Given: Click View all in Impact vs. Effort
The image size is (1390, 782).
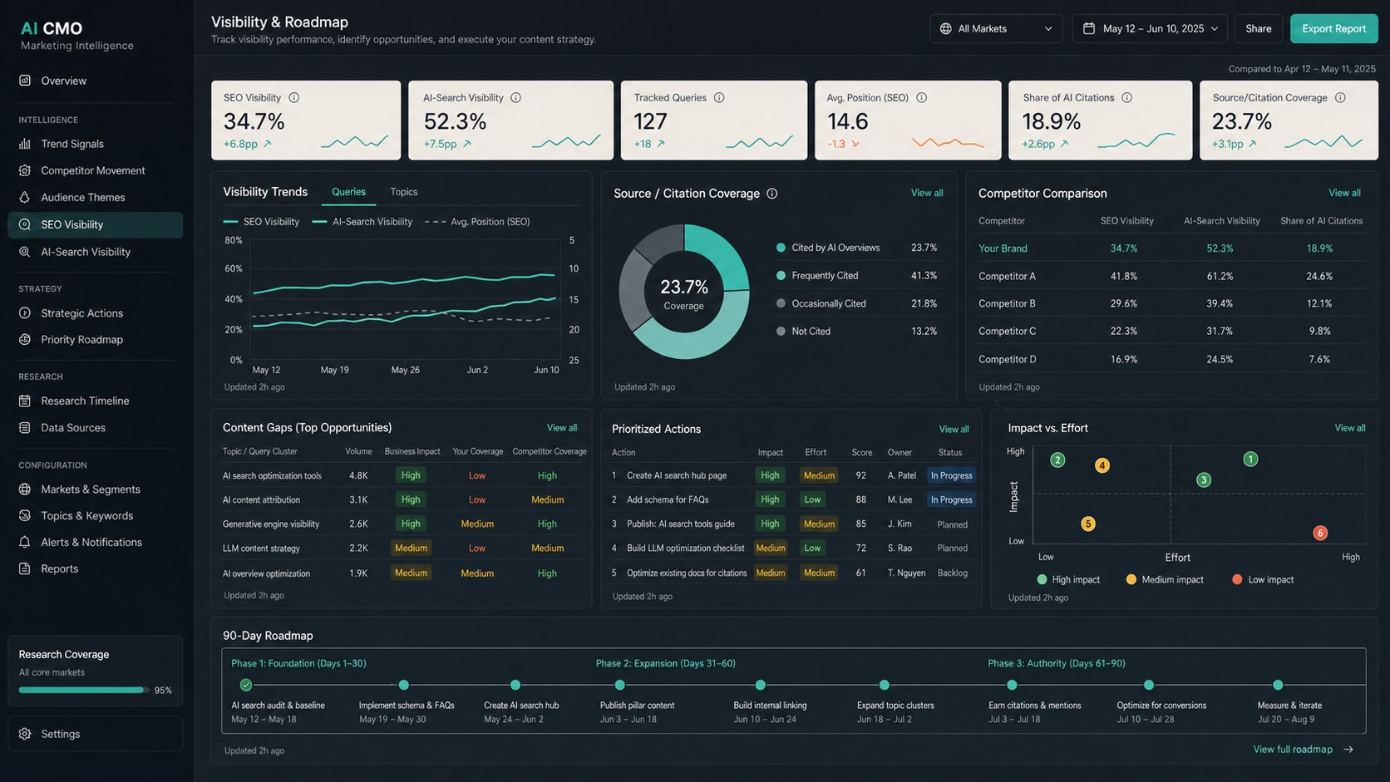Looking at the screenshot, I should 1350,428.
